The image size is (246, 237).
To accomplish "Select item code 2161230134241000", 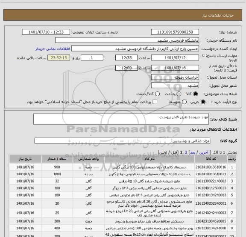I will [211, 228].
